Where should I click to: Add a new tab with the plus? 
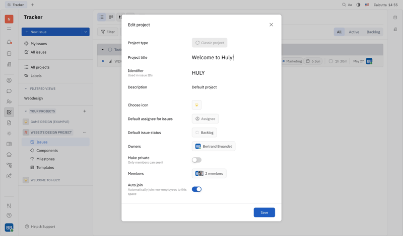[x=32, y=5]
